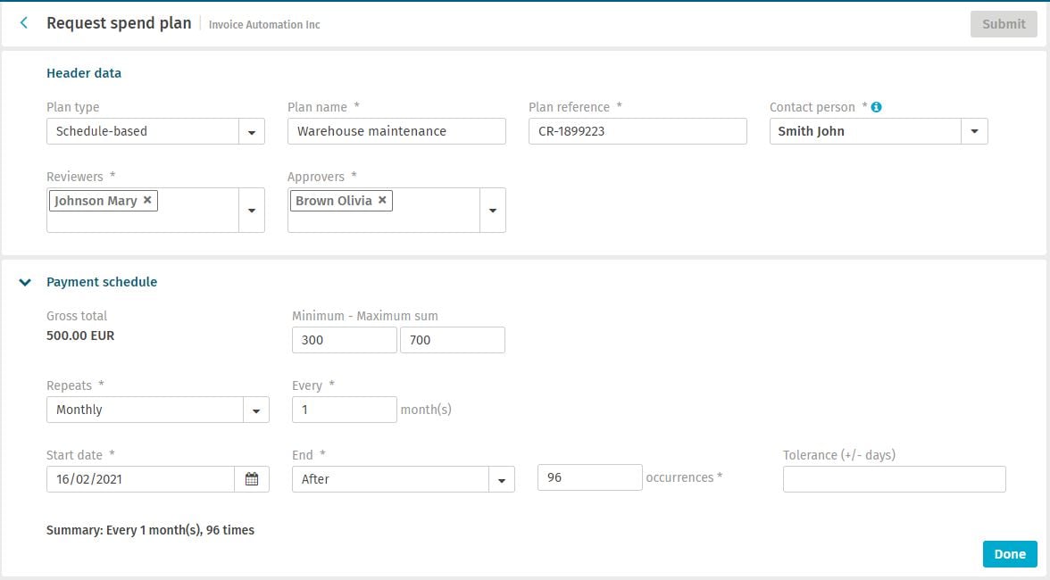Remove Johnson Mary from Reviewers
1050x580 pixels.
[x=147, y=200]
